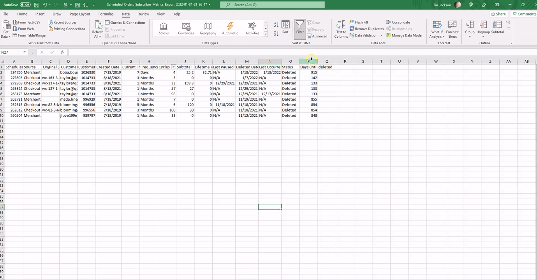This screenshot has height=280, width=537.
Task: Toggle the AutoSave switch
Action: point(25,5)
